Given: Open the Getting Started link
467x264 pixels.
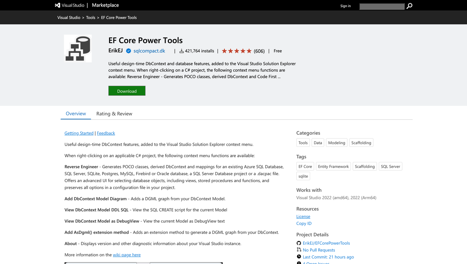Looking at the screenshot, I should pos(79,133).
